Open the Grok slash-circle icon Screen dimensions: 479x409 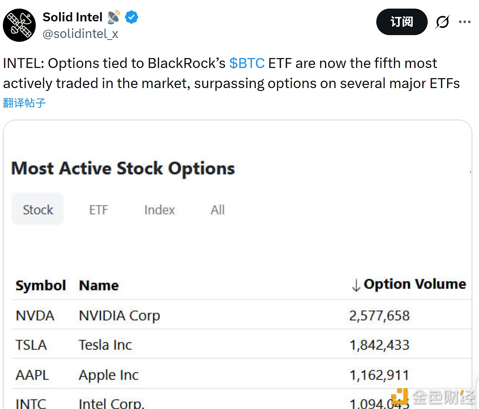[x=442, y=22]
